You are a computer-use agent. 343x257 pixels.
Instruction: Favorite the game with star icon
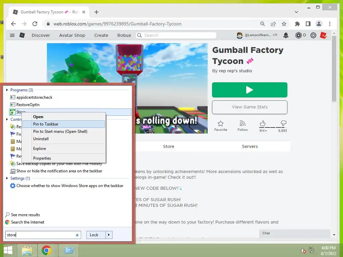coord(220,124)
